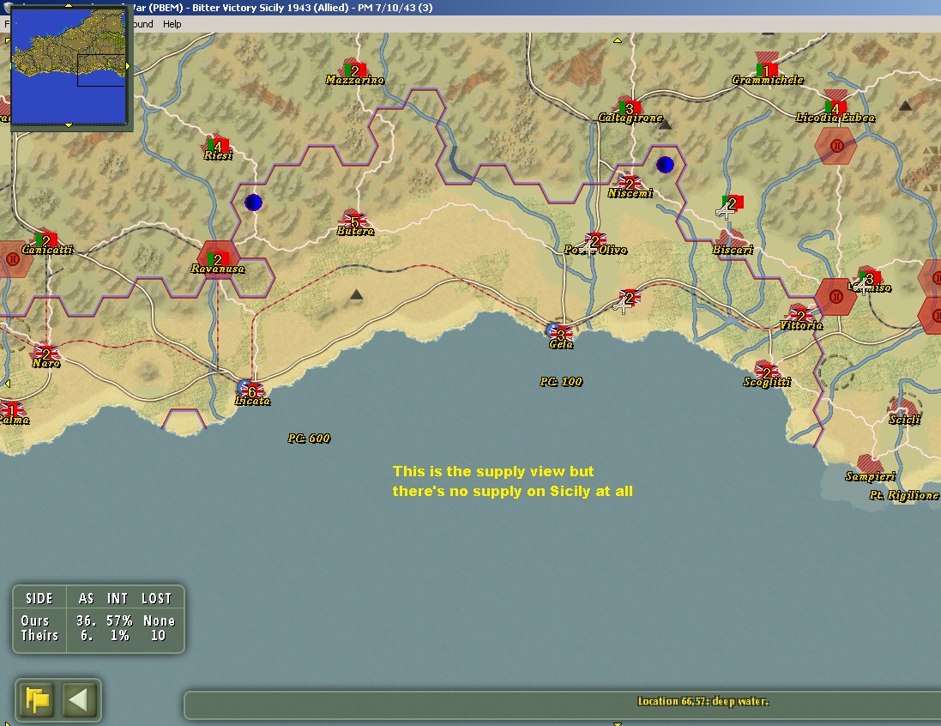The height and width of the screenshot is (726, 941).
Task: Click the Scicli town label
Action: coord(904,419)
